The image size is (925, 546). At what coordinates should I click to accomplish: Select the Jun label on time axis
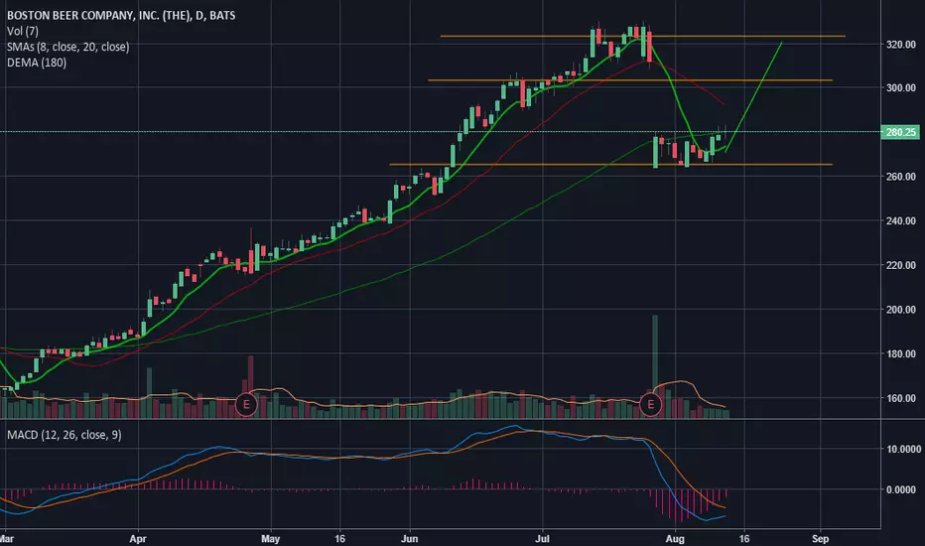tap(409, 539)
